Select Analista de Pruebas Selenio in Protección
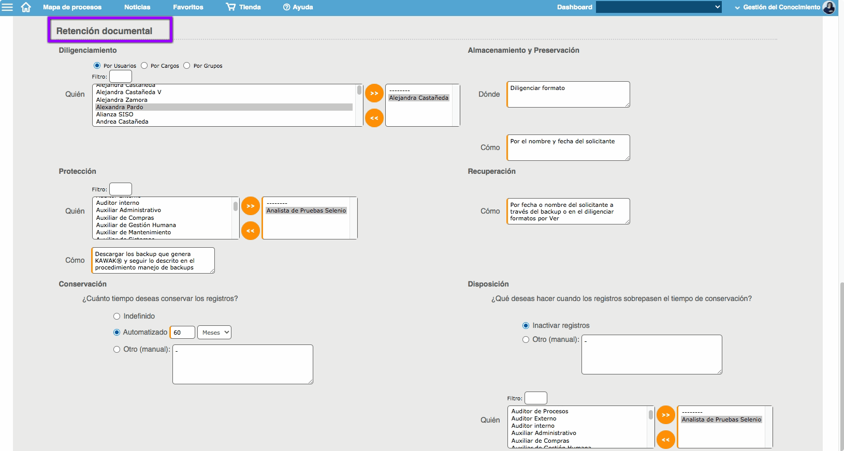The height and width of the screenshot is (451, 844). [306, 211]
